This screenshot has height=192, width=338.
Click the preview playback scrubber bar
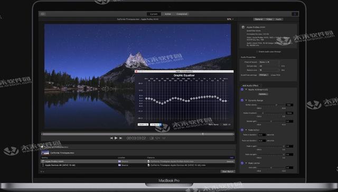(138, 134)
